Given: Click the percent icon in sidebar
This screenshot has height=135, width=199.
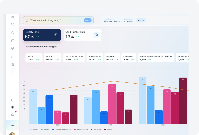Looking at the screenshot, I should [13, 65].
